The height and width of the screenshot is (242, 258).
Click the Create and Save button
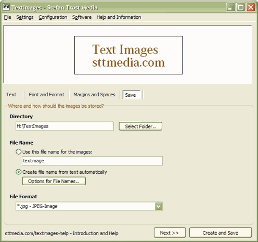(x=221, y=233)
